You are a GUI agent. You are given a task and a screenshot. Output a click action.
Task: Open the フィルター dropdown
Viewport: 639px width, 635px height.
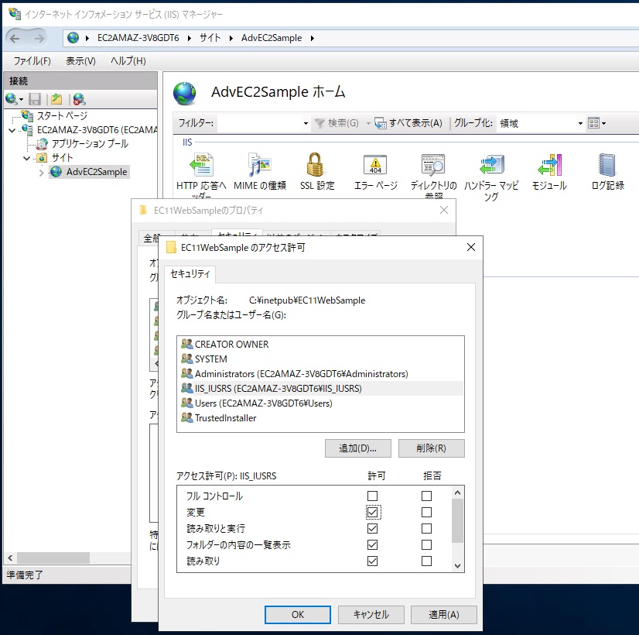coord(306,123)
